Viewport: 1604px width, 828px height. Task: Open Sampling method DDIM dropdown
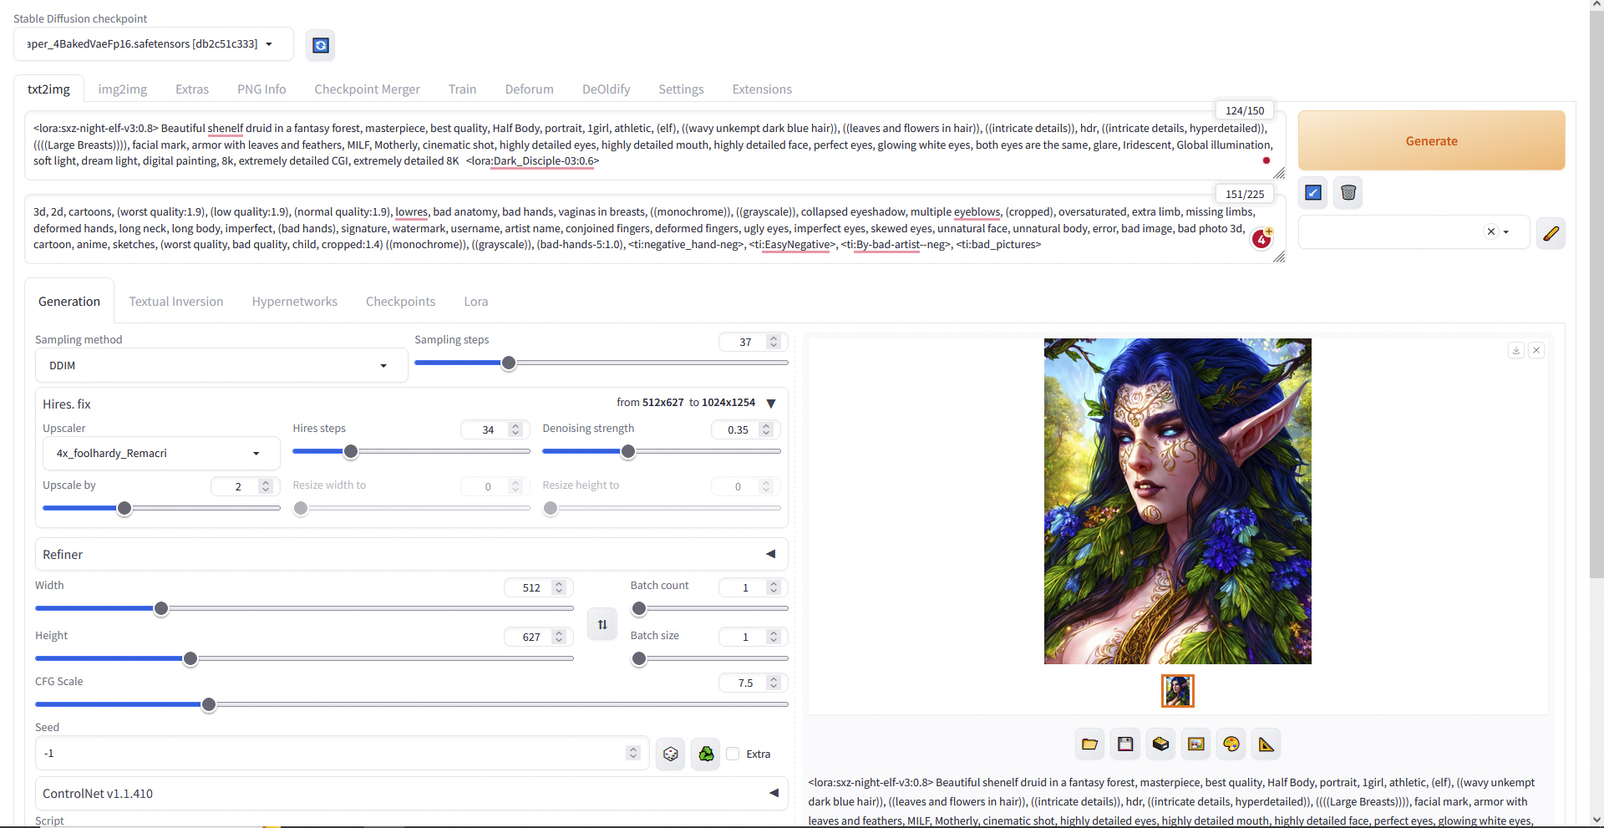point(221,365)
